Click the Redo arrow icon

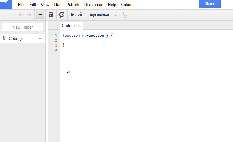point(29,15)
